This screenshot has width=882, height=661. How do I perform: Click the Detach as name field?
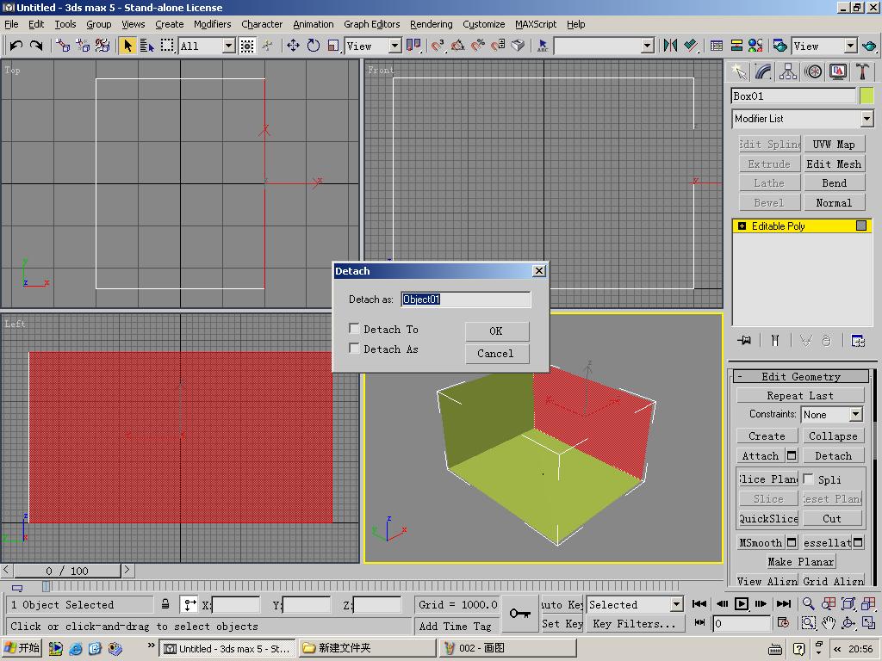(466, 300)
